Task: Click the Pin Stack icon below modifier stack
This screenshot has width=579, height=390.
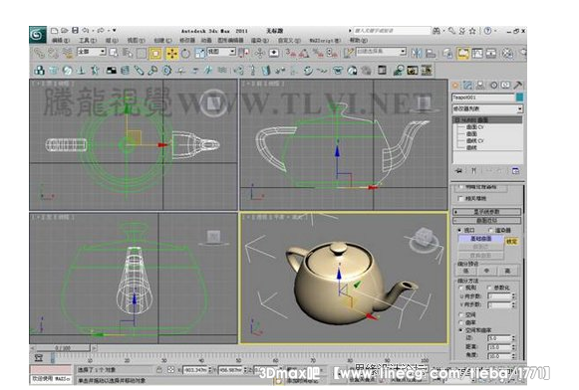Action: pos(459,171)
